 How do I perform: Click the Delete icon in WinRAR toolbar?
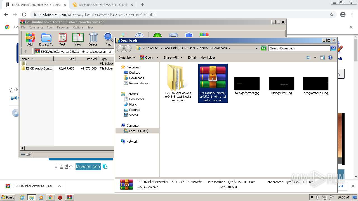pyautogui.click(x=93, y=39)
